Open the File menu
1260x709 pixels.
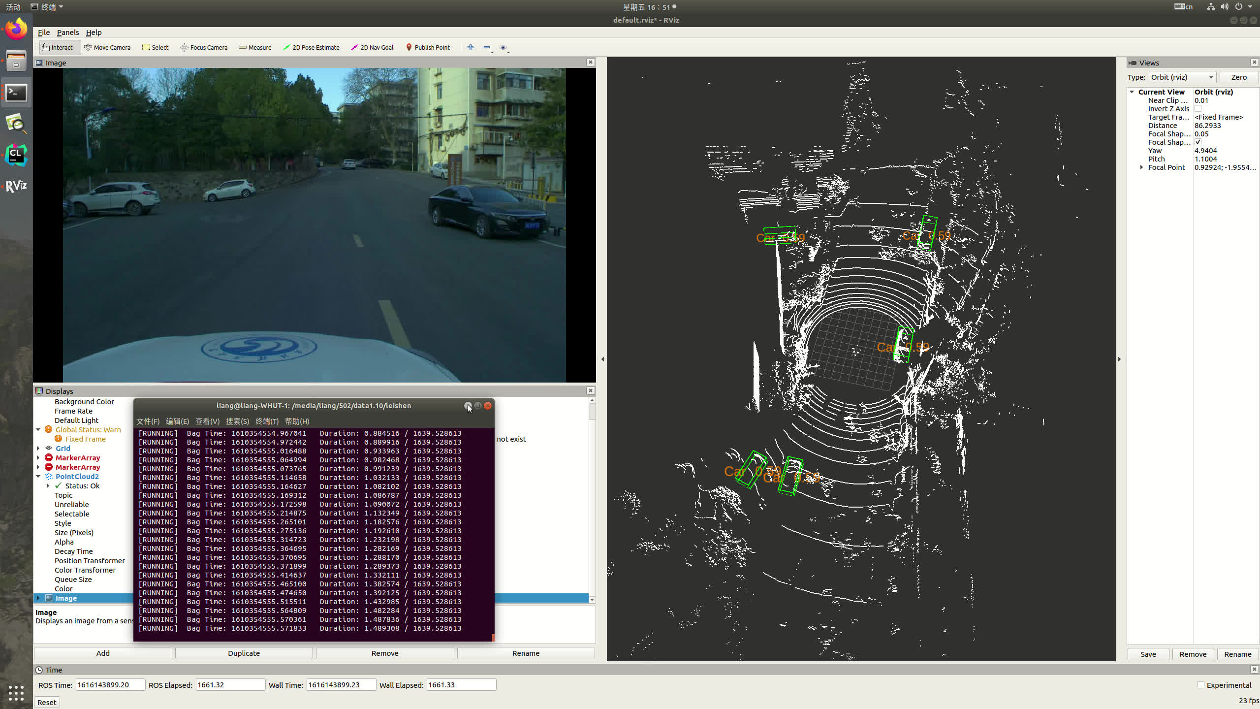pos(43,32)
